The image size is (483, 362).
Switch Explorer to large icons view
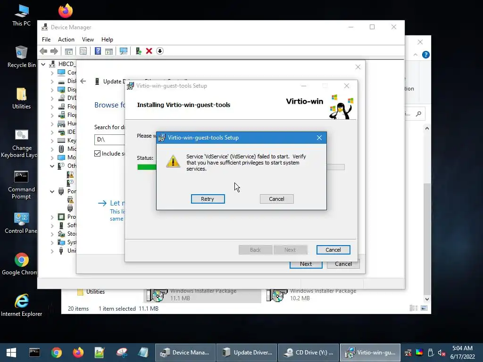424,308
